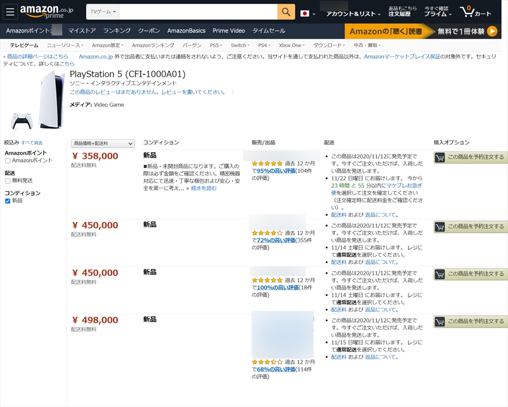Open the 68%の高い評価 rating link
508x407 pixels.
(276, 369)
